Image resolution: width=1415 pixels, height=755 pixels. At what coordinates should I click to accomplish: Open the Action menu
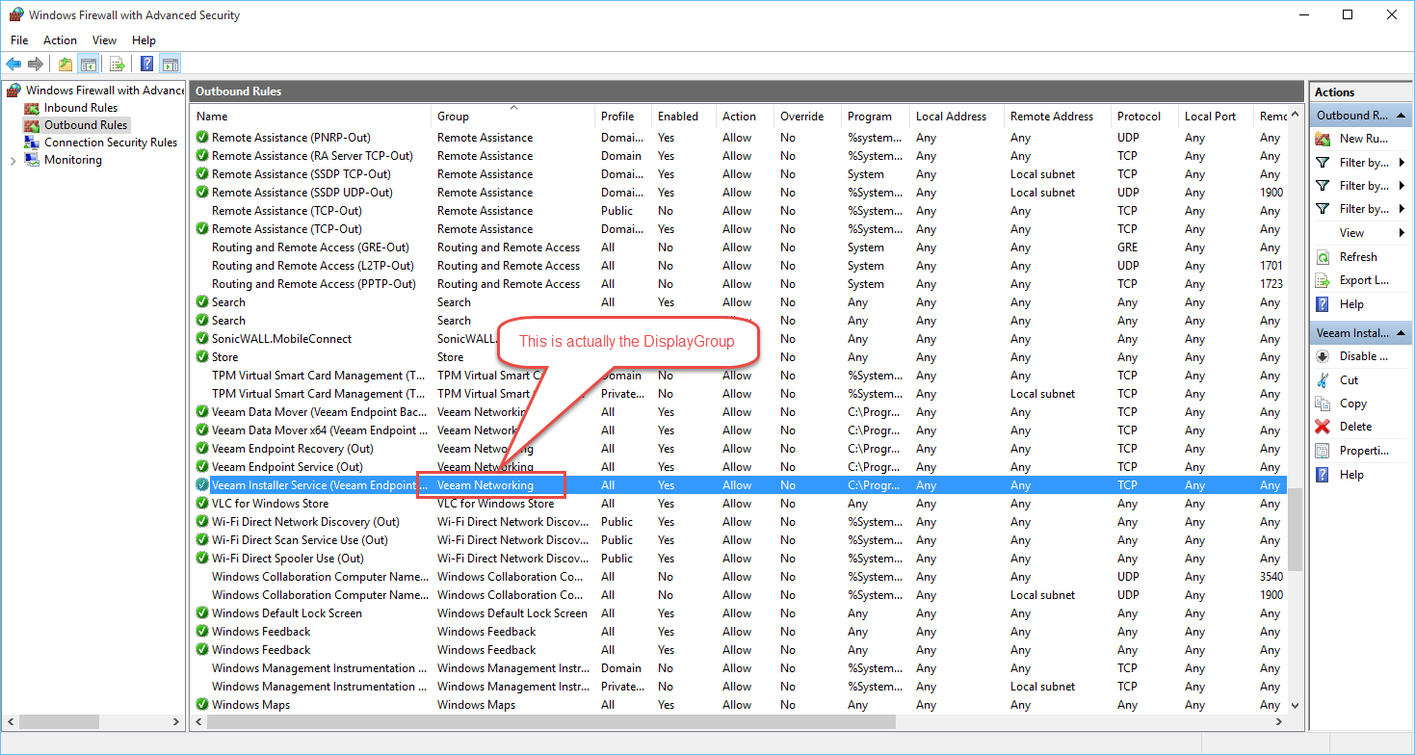pos(60,40)
